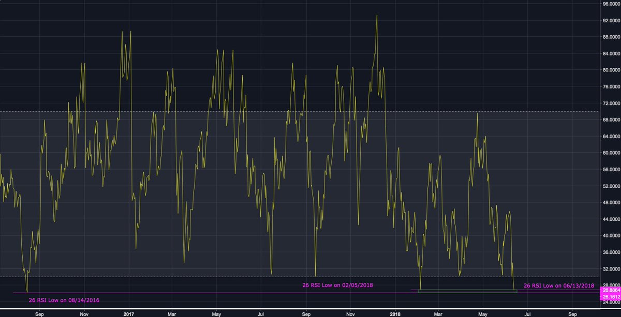Select the green rectangle drawing near 26
621x317 pixels.
click(x=467, y=291)
